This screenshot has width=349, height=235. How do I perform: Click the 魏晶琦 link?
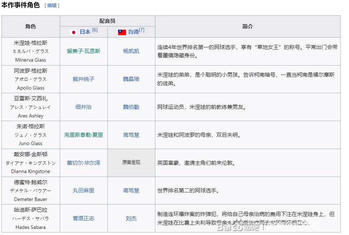point(131,79)
